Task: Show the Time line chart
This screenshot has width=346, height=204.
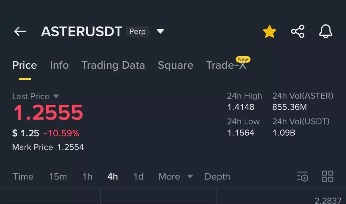Action: tap(23, 176)
